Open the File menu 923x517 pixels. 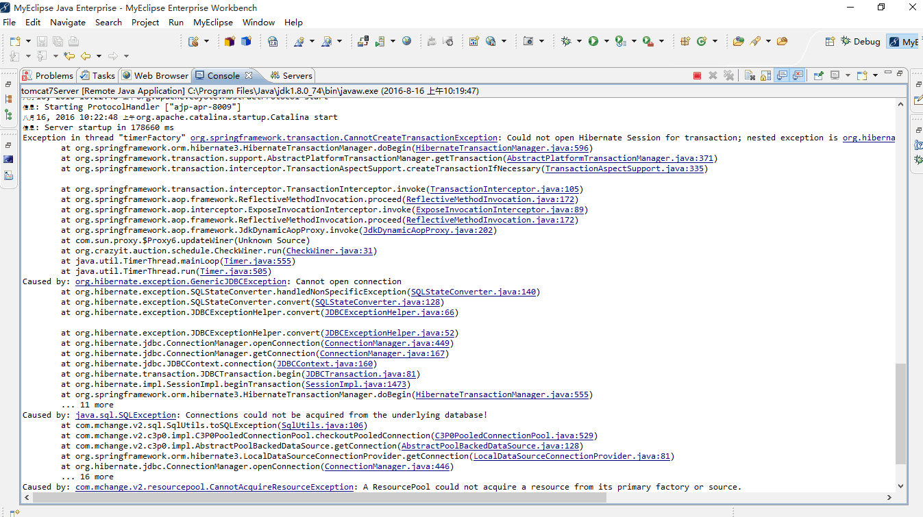click(10, 22)
